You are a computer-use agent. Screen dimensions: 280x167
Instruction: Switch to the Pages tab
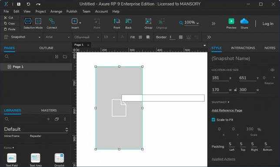click(x=9, y=48)
